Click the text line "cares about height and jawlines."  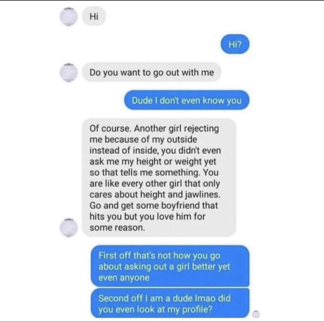pyautogui.click(x=155, y=195)
